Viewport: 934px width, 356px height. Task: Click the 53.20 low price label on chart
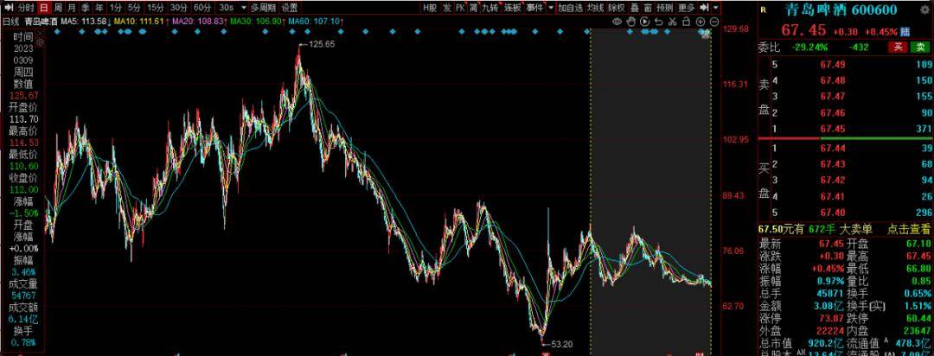point(561,344)
